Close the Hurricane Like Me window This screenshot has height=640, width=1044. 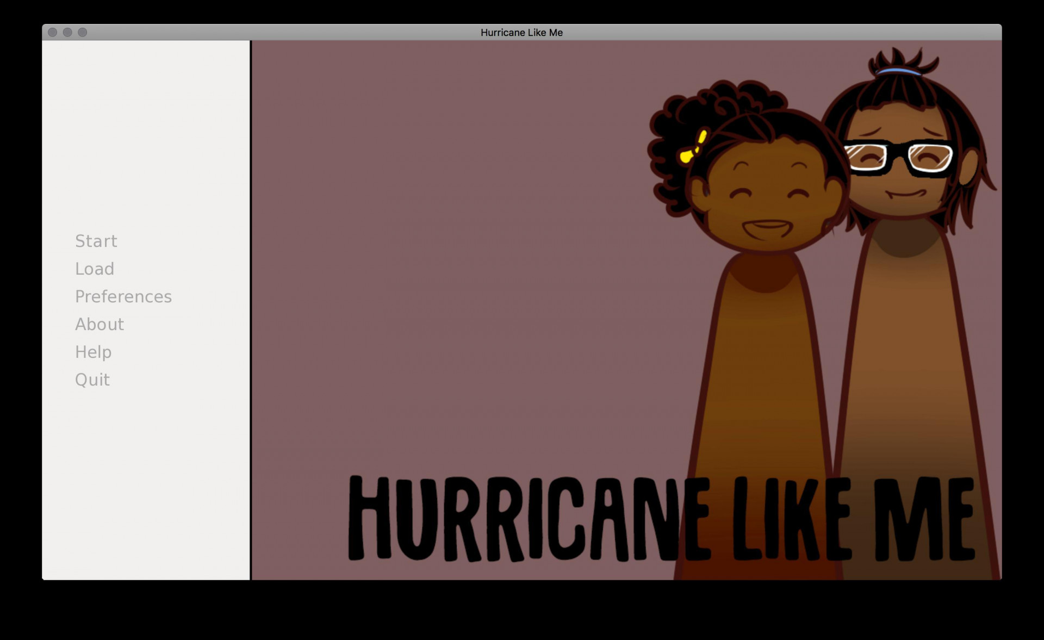[53, 32]
